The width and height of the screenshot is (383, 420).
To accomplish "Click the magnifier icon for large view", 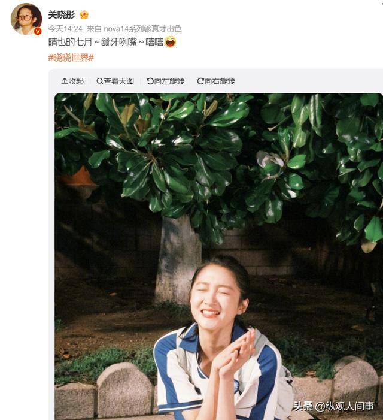I will [x=99, y=81].
